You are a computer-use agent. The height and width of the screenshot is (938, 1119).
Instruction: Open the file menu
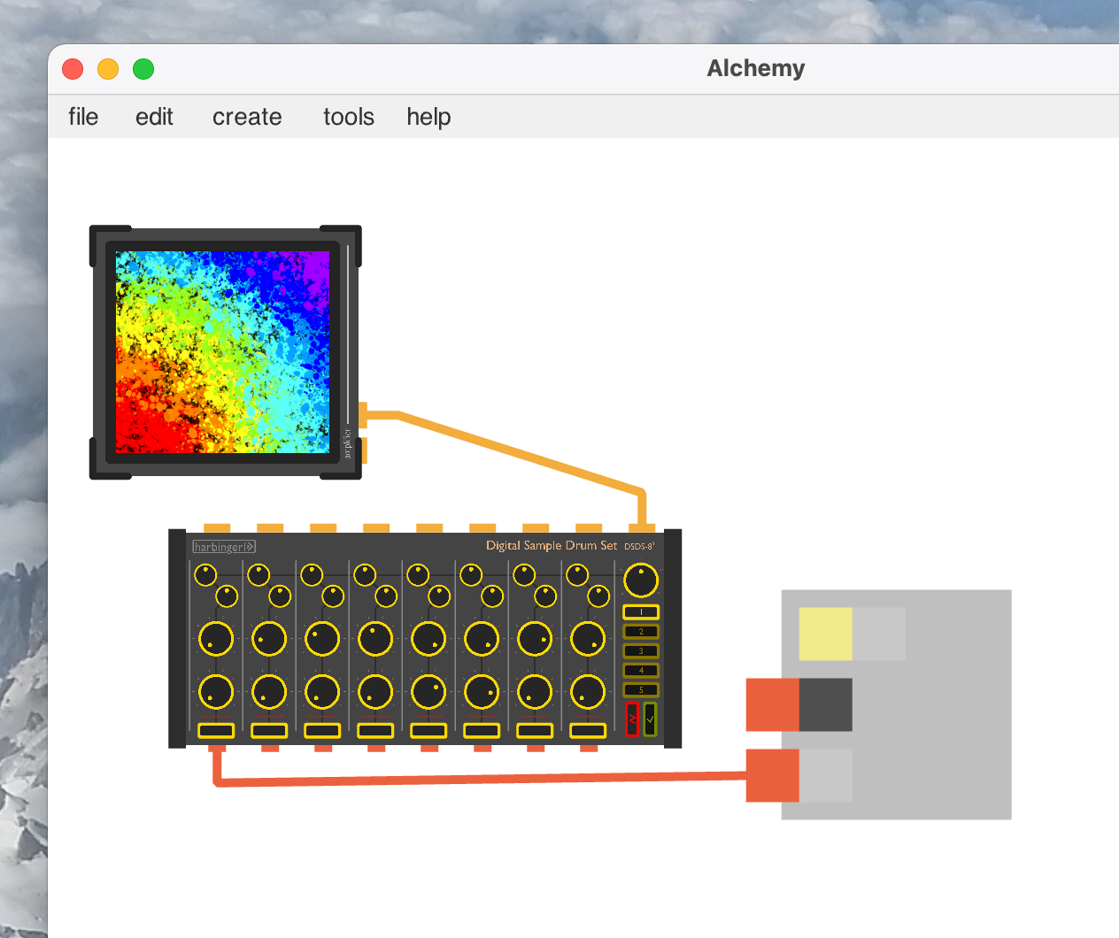pos(83,117)
